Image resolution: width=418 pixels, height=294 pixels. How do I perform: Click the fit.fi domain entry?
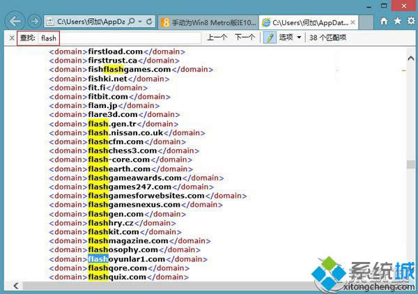point(98,88)
